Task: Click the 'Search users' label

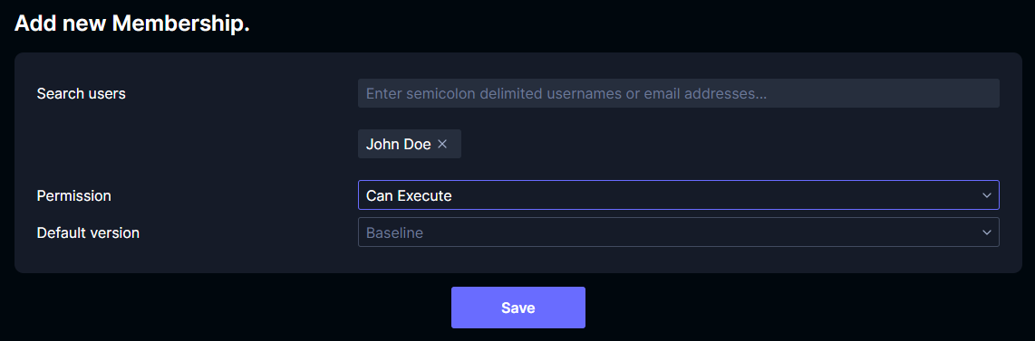Action: tap(82, 93)
